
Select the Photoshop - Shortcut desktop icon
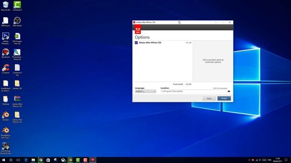pos(17,54)
